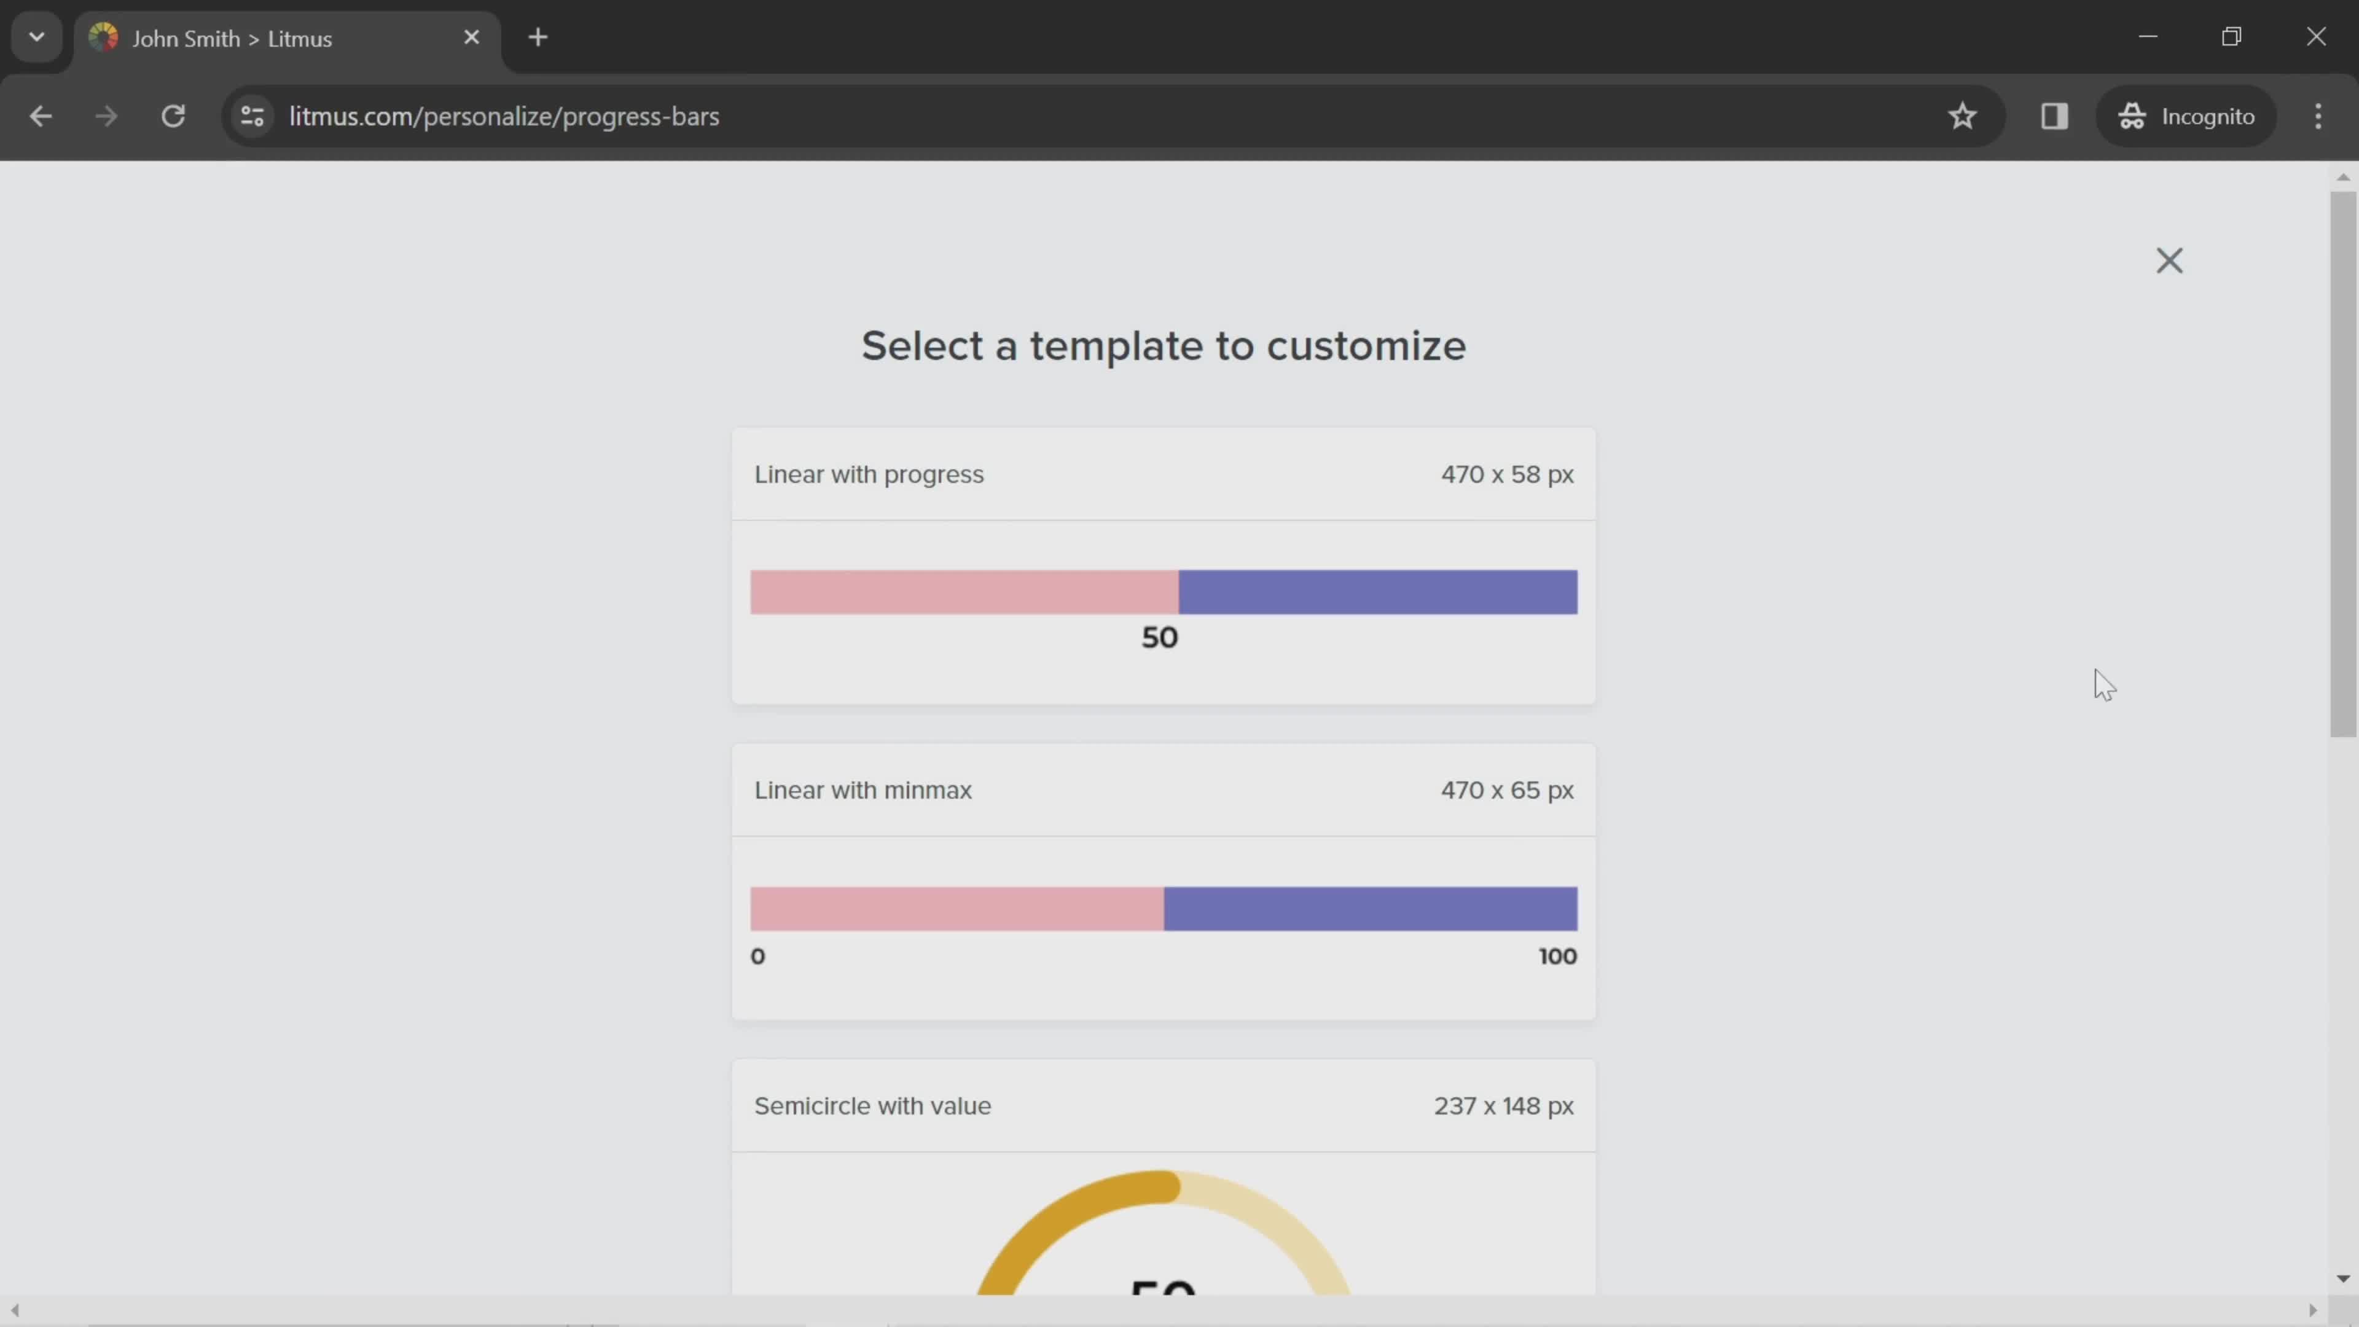Click the Incognito indicator icon
The width and height of the screenshot is (2359, 1327).
click(2132, 115)
